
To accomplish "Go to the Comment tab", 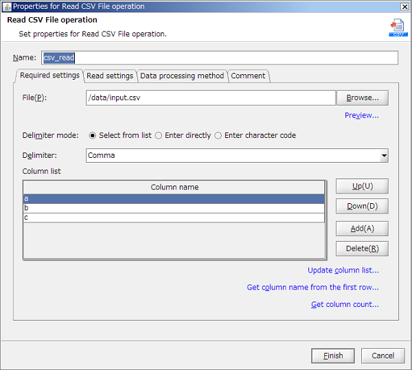I will tap(248, 76).
